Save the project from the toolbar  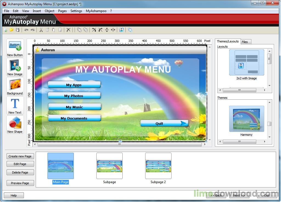(18, 30)
